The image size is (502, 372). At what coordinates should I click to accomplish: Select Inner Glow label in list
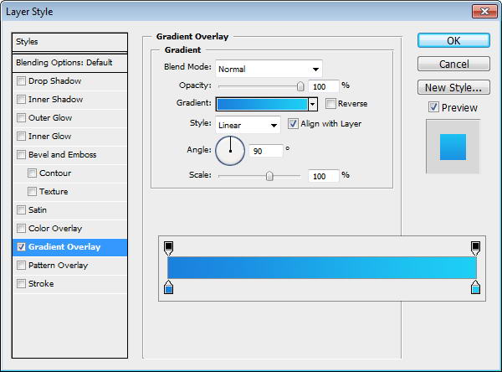[49, 137]
